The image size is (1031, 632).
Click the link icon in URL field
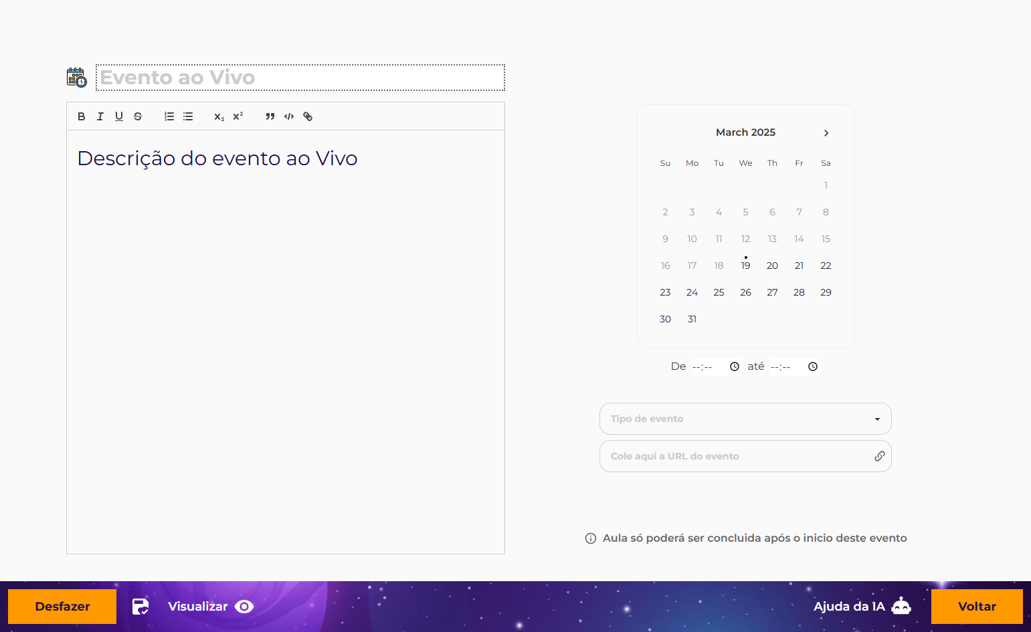pos(880,456)
